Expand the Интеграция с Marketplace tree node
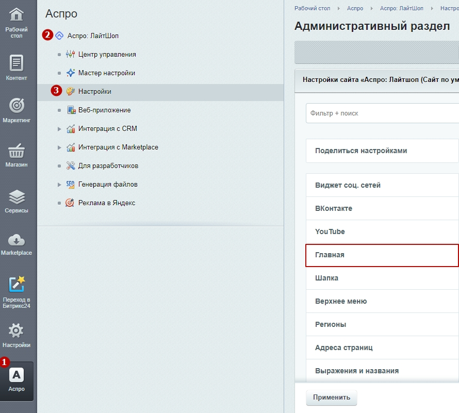The width and height of the screenshot is (459, 413). point(59,147)
